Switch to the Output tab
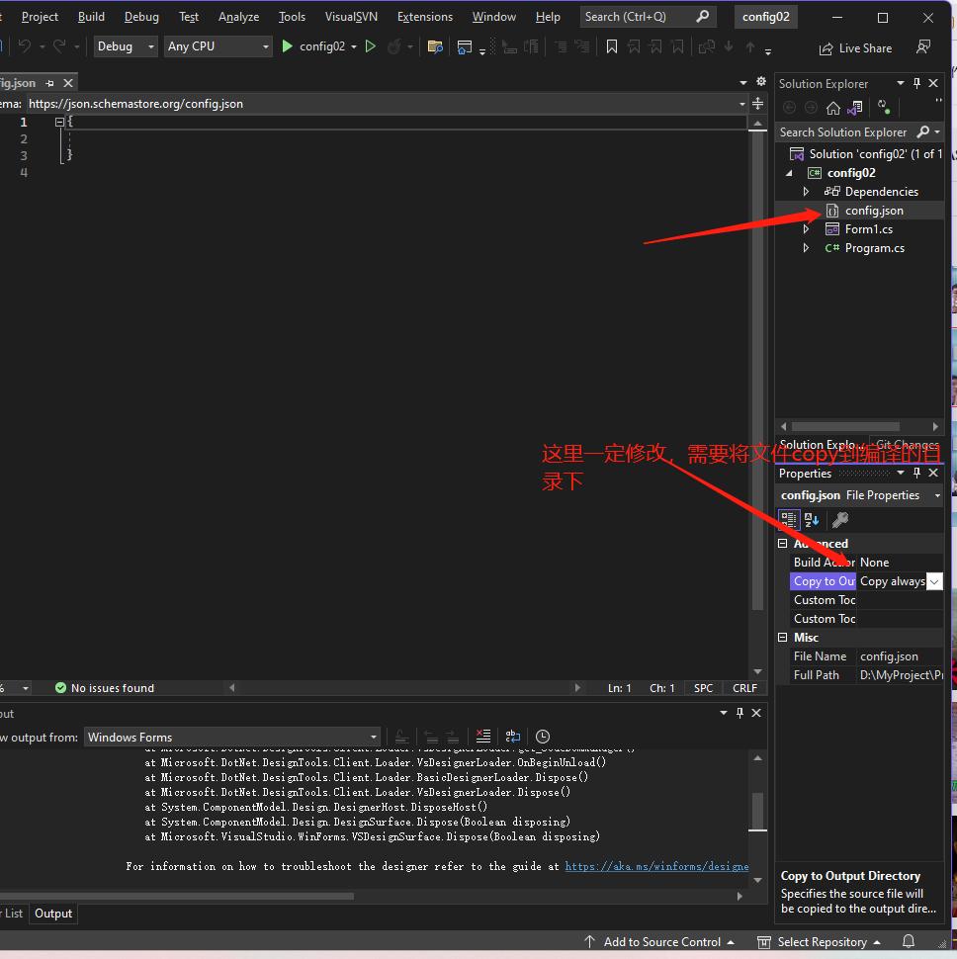The height and width of the screenshot is (959, 957). 53,914
